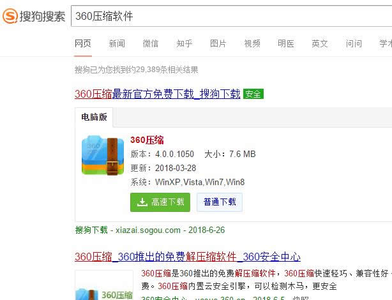Focus the search input box
392x300 pixels.
[x=232, y=16]
